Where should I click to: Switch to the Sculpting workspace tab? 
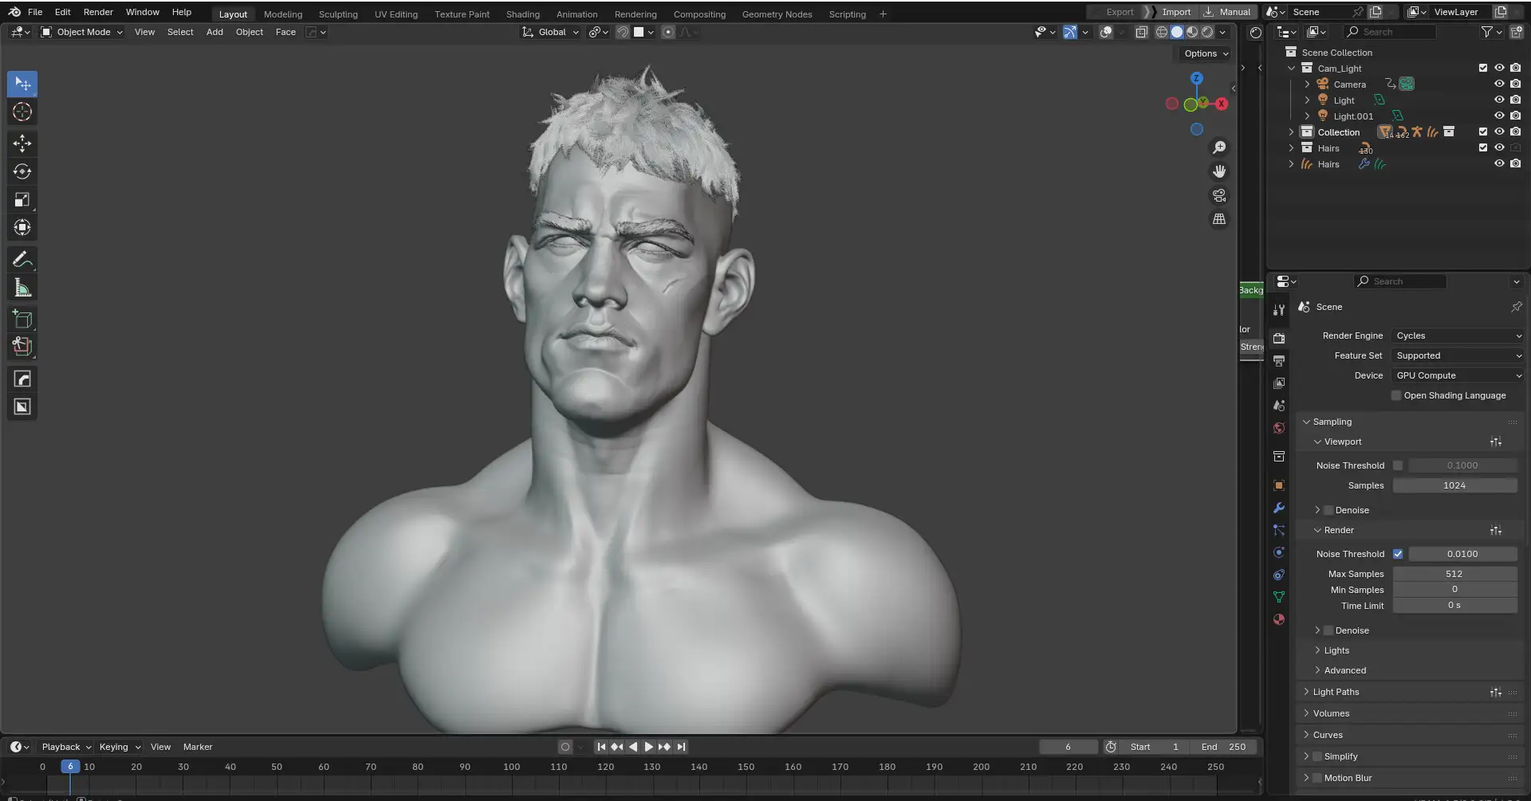point(338,14)
